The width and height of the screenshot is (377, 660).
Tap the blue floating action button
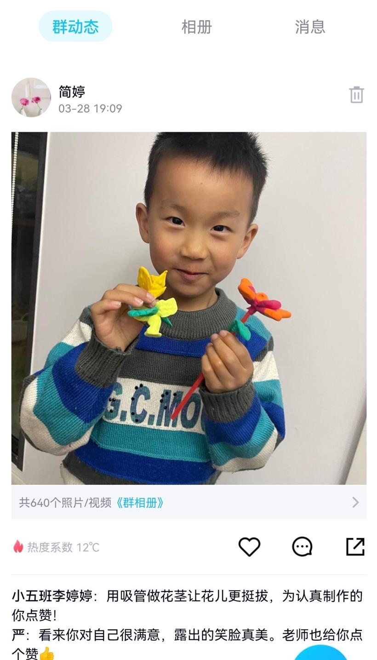click(320, 653)
